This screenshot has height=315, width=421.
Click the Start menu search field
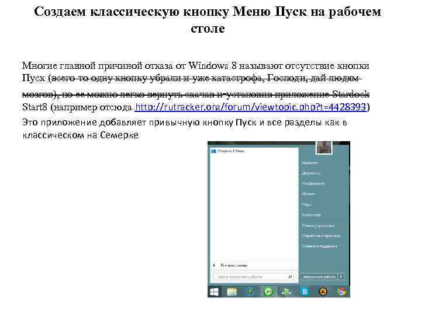point(254,276)
